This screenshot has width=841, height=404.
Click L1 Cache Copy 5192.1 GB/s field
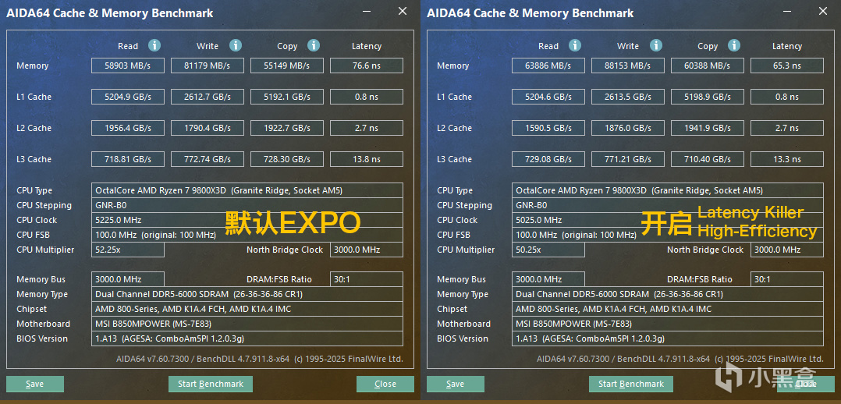[x=287, y=97]
